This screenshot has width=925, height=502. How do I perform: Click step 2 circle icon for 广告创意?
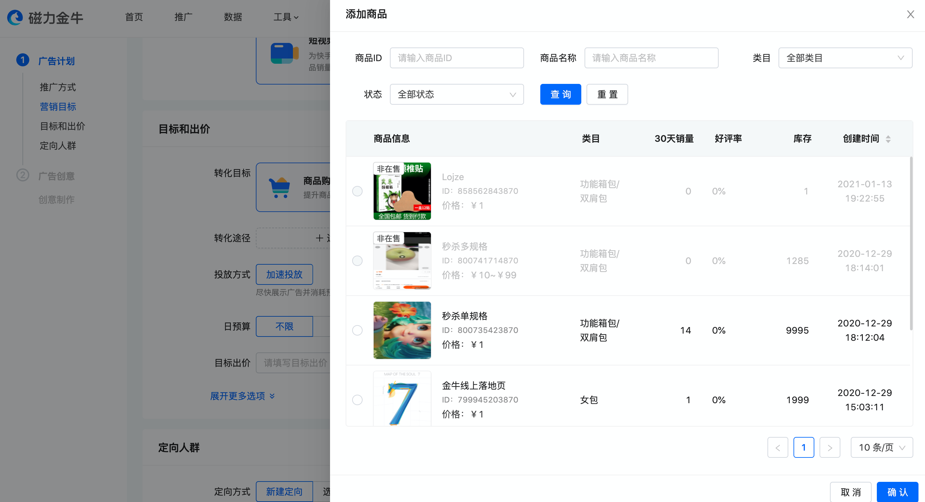(23, 175)
